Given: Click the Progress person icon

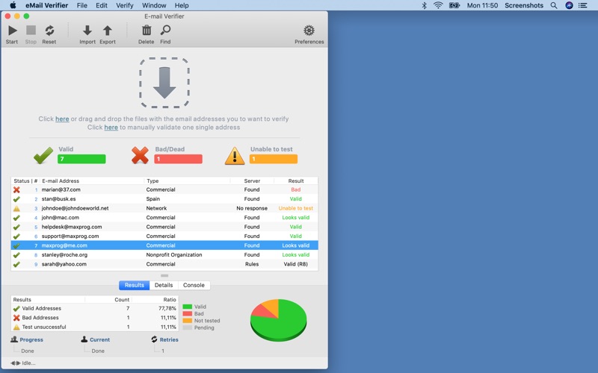Looking at the screenshot, I should click(14, 339).
